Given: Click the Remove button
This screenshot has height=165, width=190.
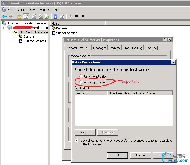Looking at the screenshot, I should tap(108, 132).
